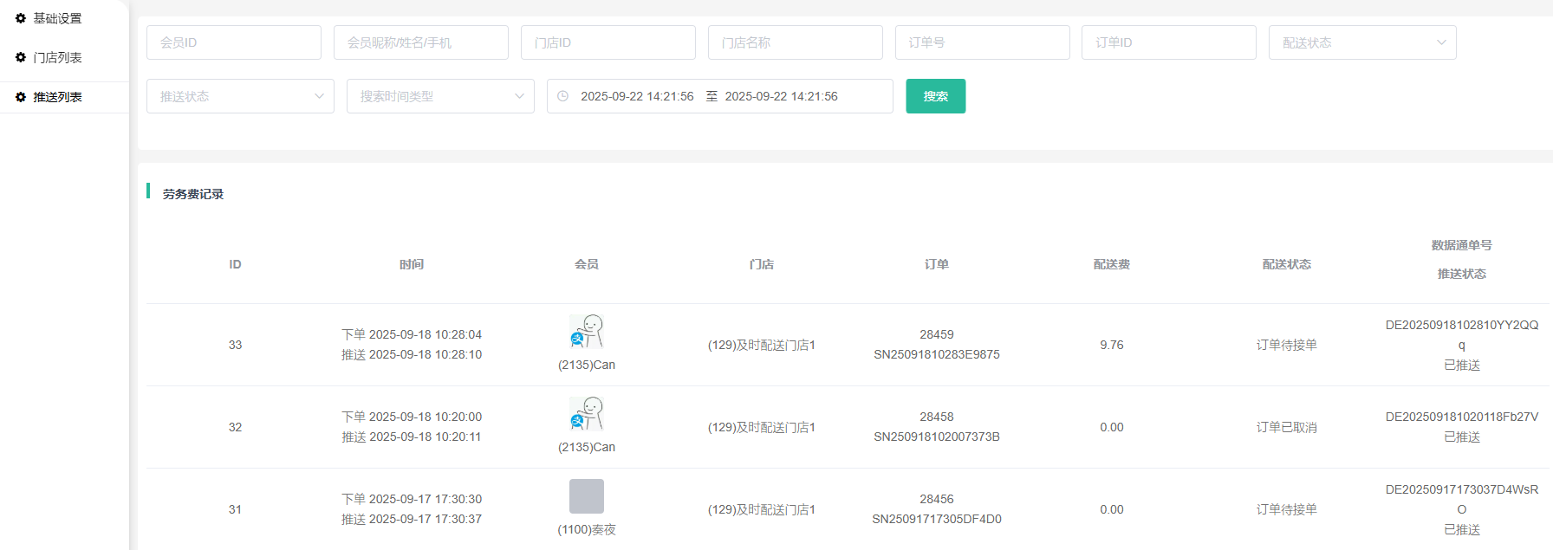Focus the 会员ID input field
Image resolution: width=1553 pixels, height=550 pixels.
(234, 42)
